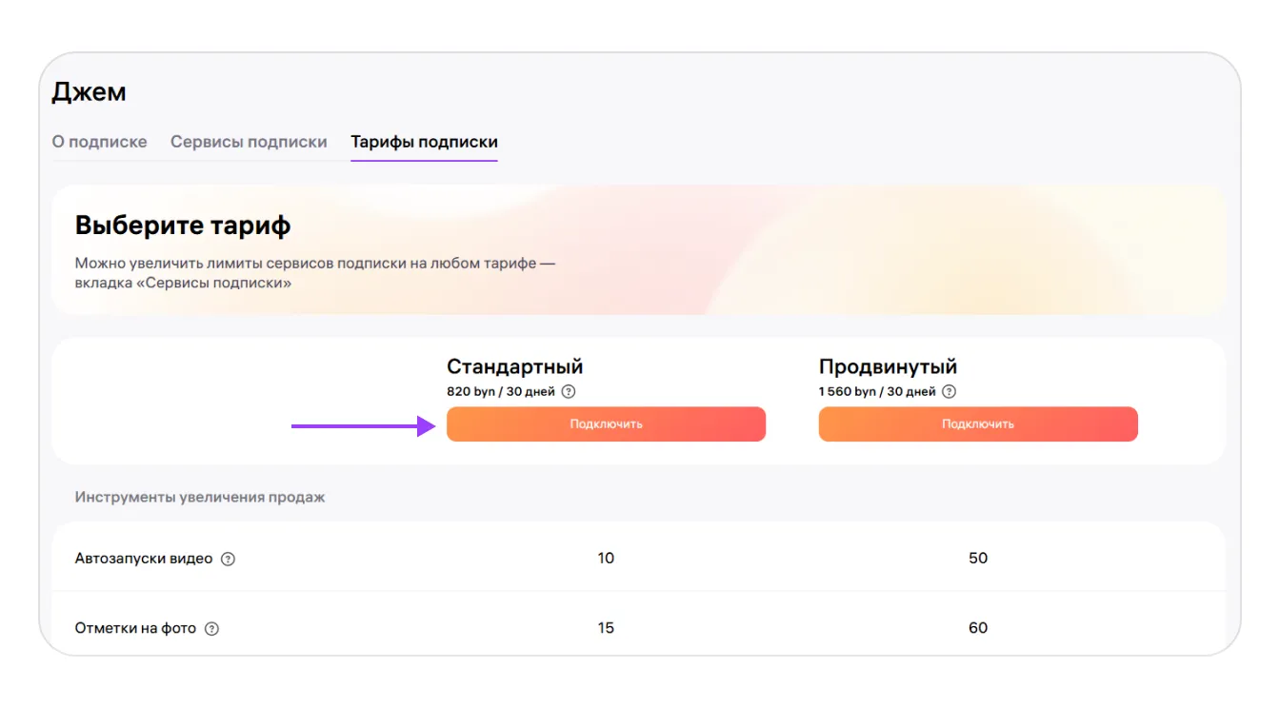Click the Отметки на фото row label
This screenshot has width=1280, height=708.
[x=135, y=628]
